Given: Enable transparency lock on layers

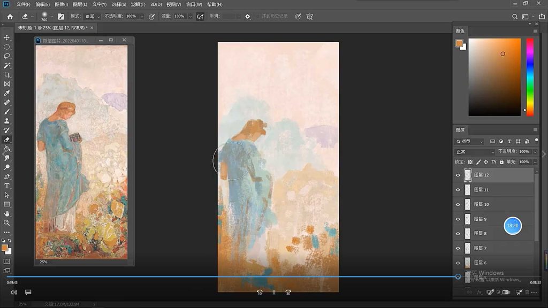Looking at the screenshot, I should tap(470, 161).
